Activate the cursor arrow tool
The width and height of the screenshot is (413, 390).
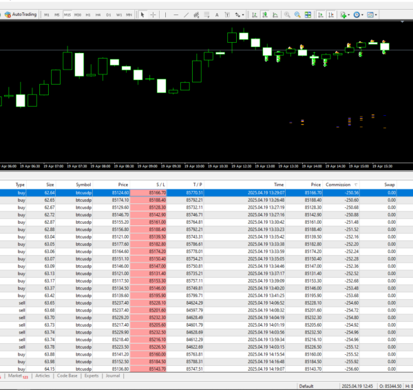142,14
